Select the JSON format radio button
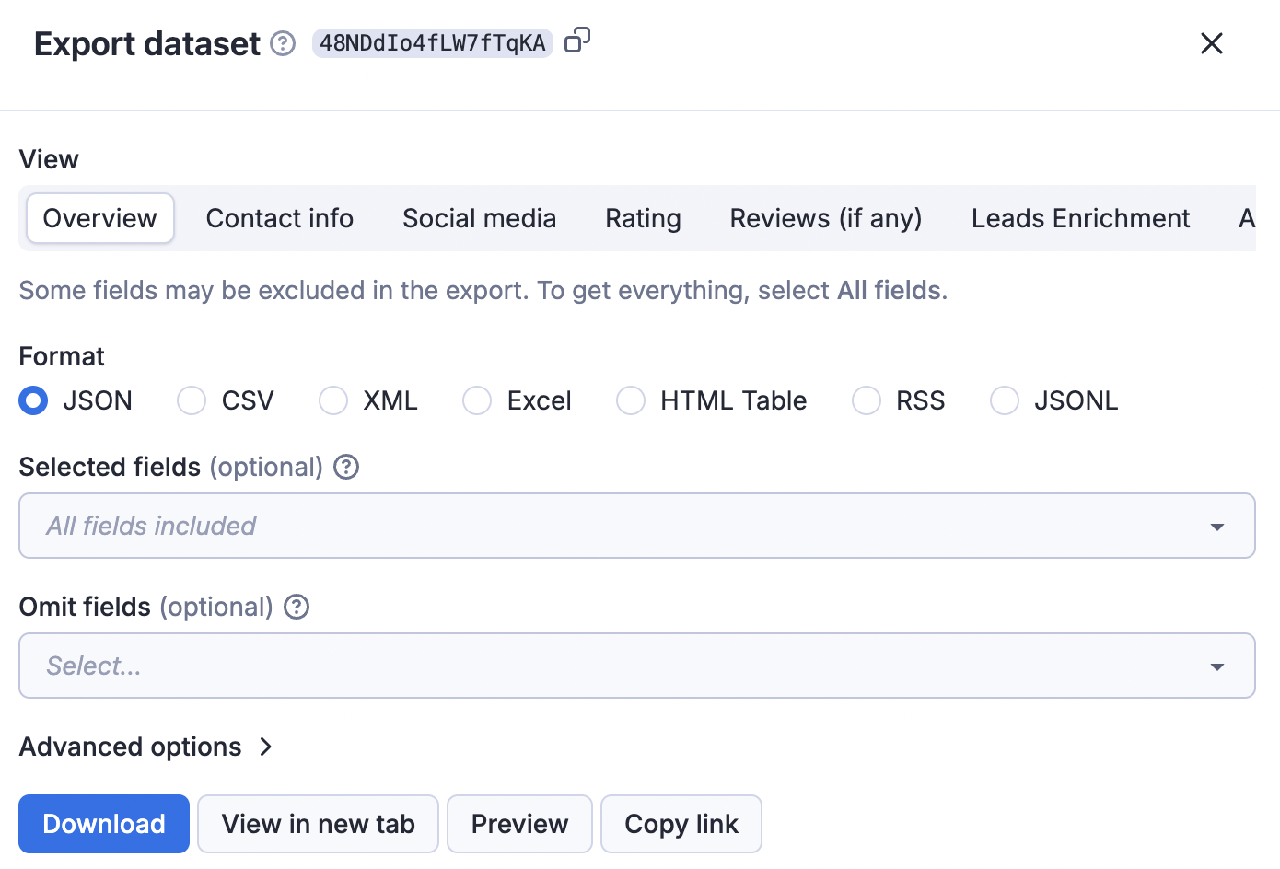1280x869 pixels. pos(33,400)
